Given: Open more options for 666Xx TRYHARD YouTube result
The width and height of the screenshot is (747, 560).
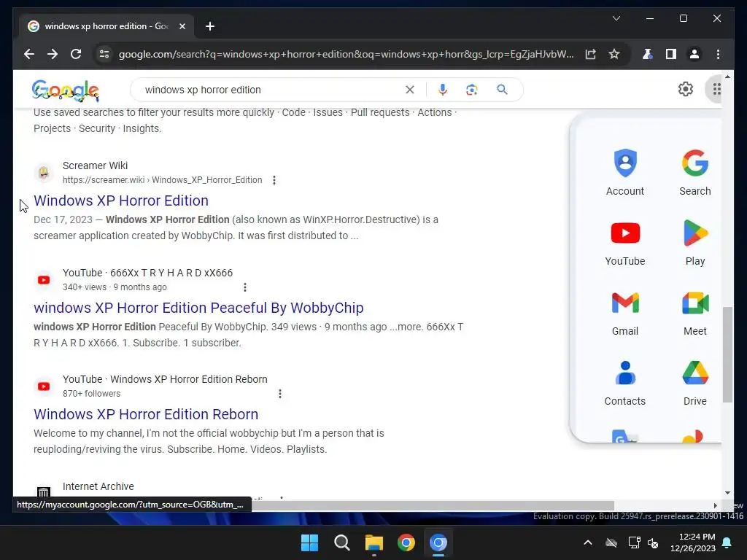Looking at the screenshot, I should click(245, 287).
